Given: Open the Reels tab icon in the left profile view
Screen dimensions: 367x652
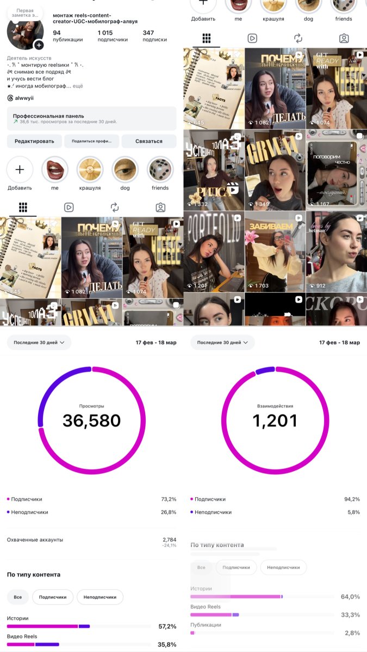Looking at the screenshot, I should click(x=69, y=207).
